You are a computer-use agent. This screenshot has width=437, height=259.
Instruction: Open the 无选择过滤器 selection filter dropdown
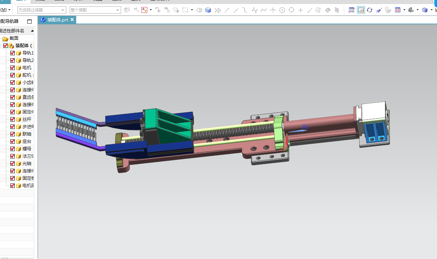coord(42,10)
